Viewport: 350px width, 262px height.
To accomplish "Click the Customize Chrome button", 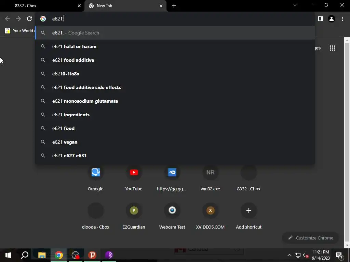I will click(x=310, y=238).
